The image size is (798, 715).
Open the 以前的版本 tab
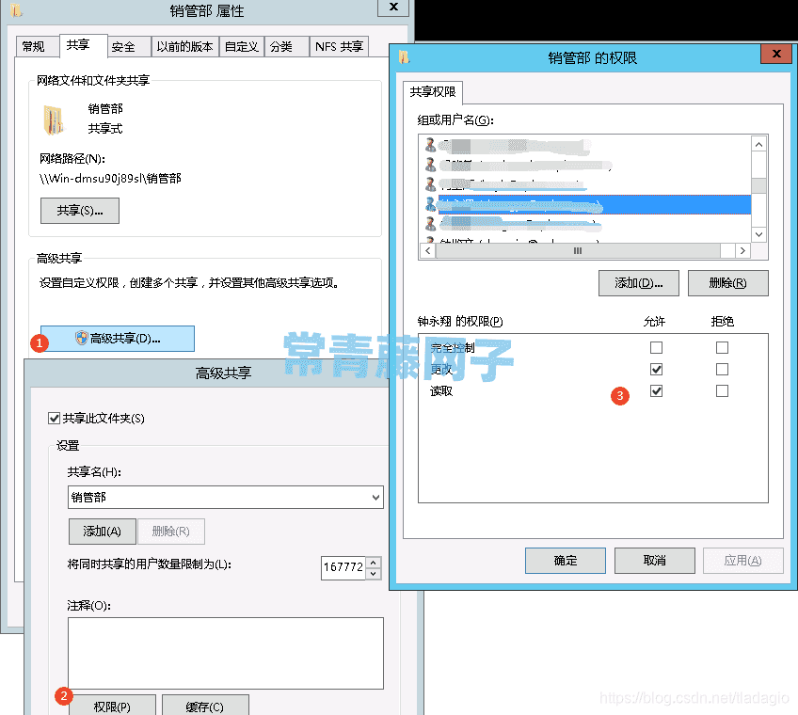coord(184,47)
